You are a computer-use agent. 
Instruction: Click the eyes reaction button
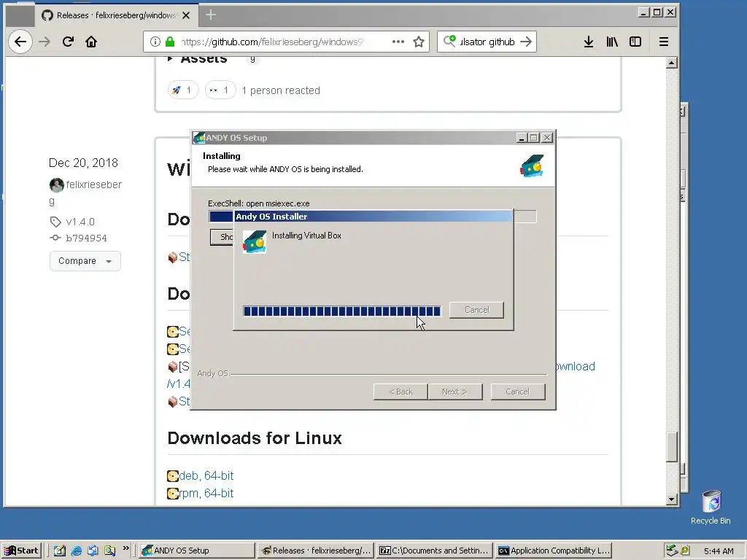tap(220, 90)
